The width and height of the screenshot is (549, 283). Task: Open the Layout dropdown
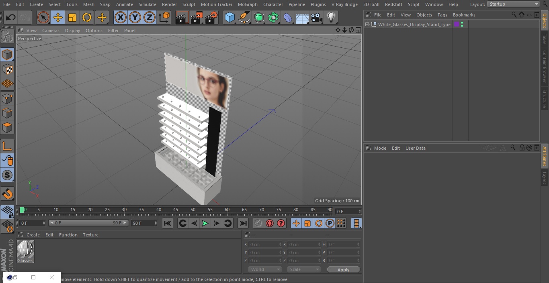(x=514, y=4)
